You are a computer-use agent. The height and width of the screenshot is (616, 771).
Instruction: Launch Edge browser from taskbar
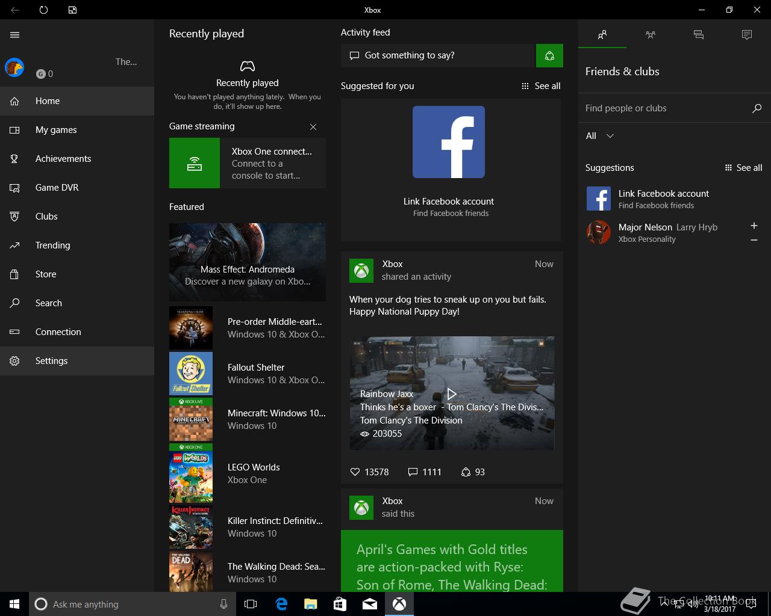(281, 604)
